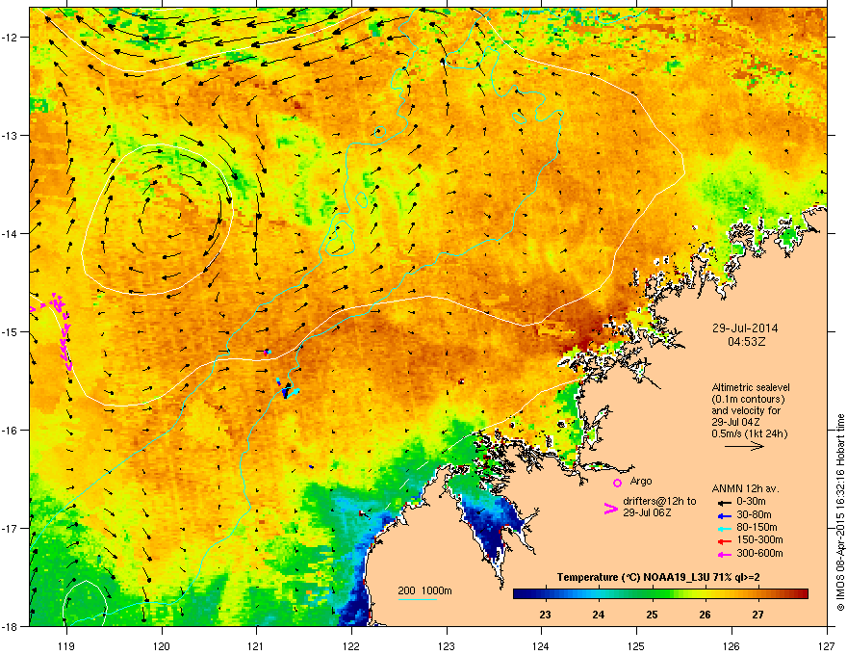The height and width of the screenshot is (655, 847).
Task: Click the cyan isobath line sample under 200 1000m
Action: tap(417, 599)
